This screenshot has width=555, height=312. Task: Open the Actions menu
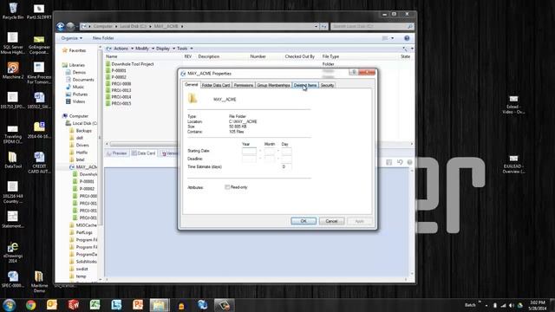pyautogui.click(x=123, y=49)
